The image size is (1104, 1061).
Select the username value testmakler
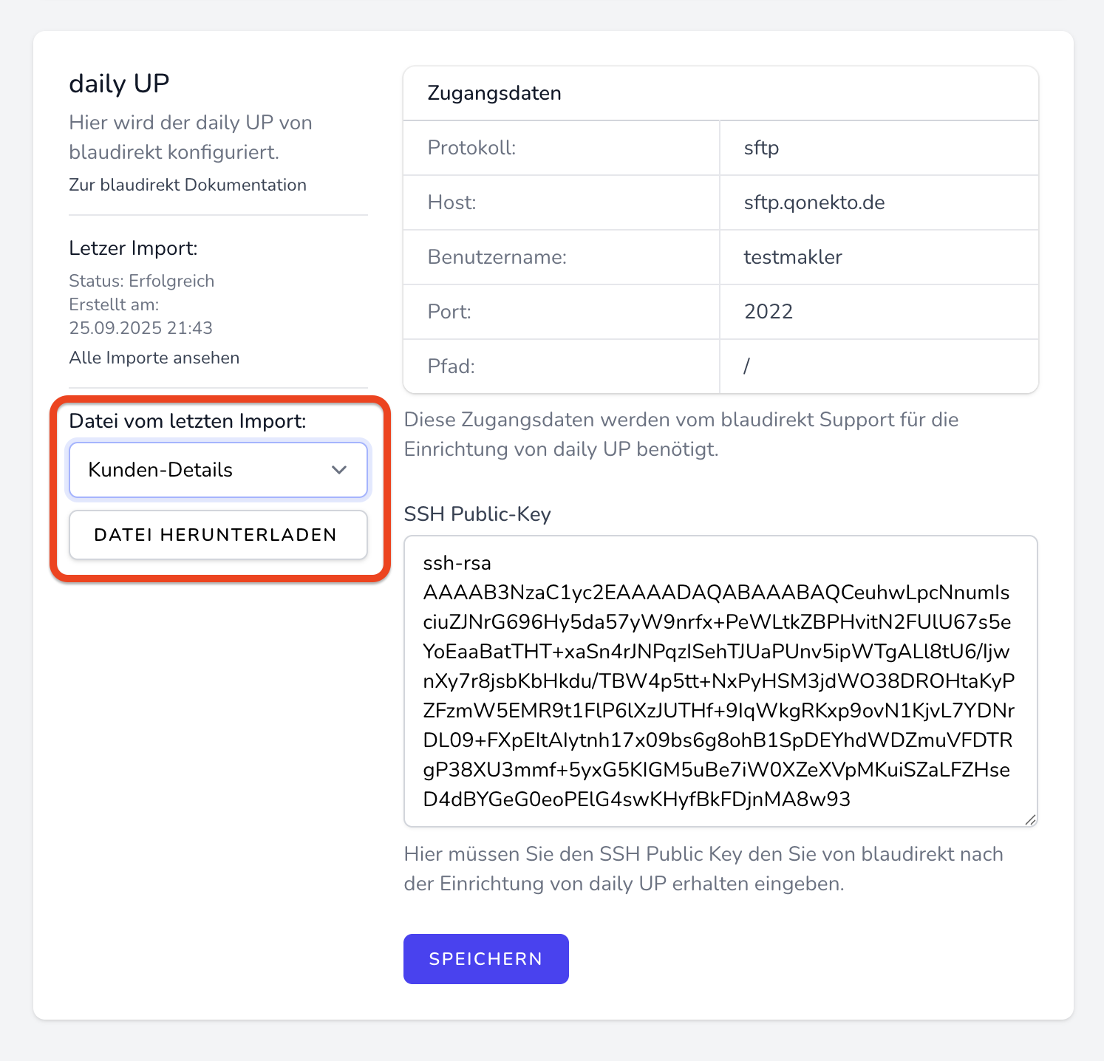[793, 257]
